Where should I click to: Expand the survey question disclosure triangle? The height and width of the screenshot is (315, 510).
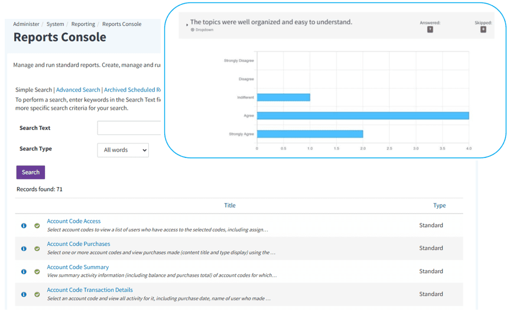[187, 25]
